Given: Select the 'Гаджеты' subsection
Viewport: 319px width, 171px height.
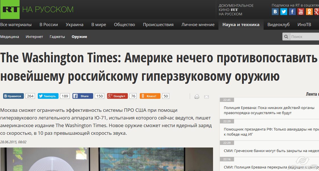Looking at the screenshot, I should tap(57, 37).
